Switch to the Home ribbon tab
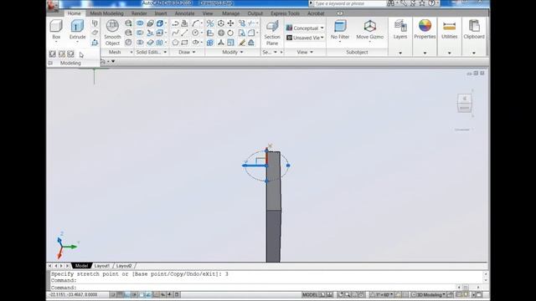The height and width of the screenshot is (301, 536). [x=75, y=13]
